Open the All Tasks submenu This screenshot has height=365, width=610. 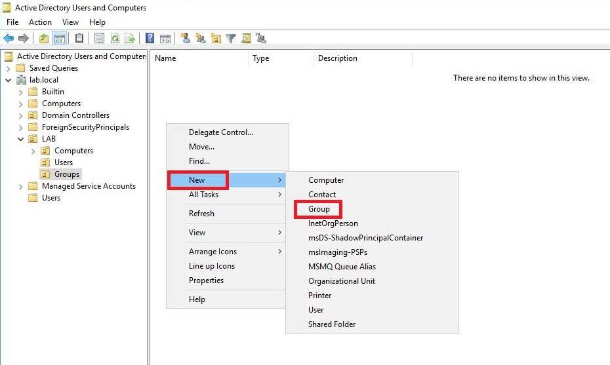tap(226, 195)
